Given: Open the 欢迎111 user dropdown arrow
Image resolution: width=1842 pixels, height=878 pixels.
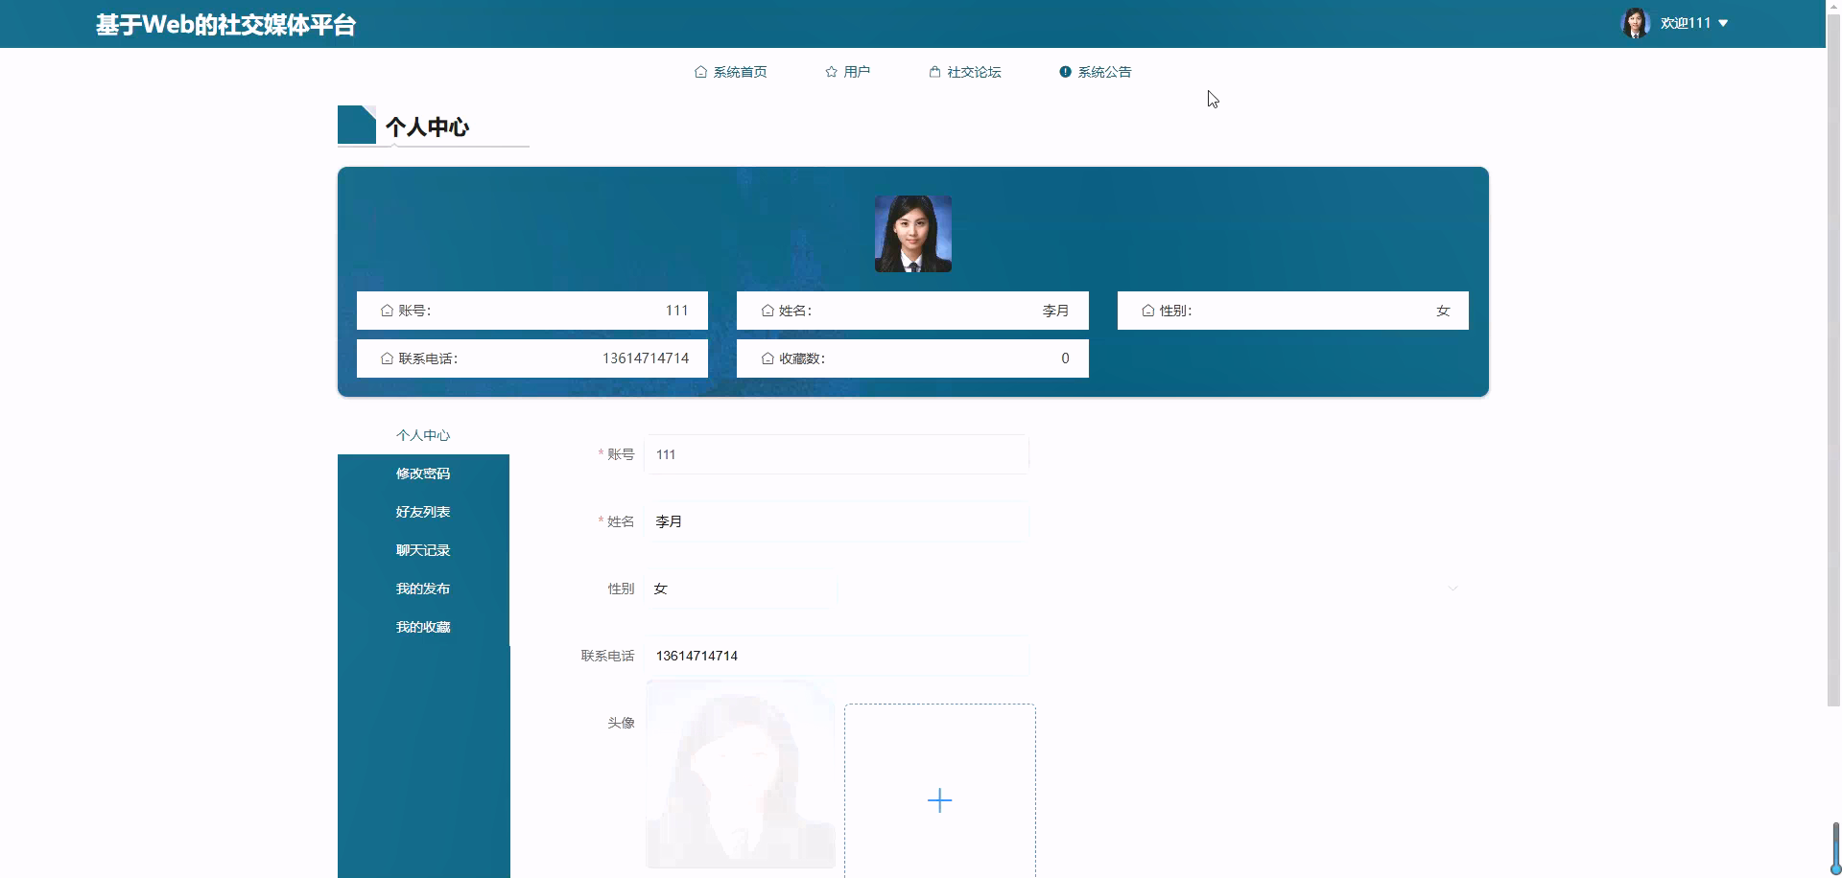Looking at the screenshot, I should point(1723,23).
